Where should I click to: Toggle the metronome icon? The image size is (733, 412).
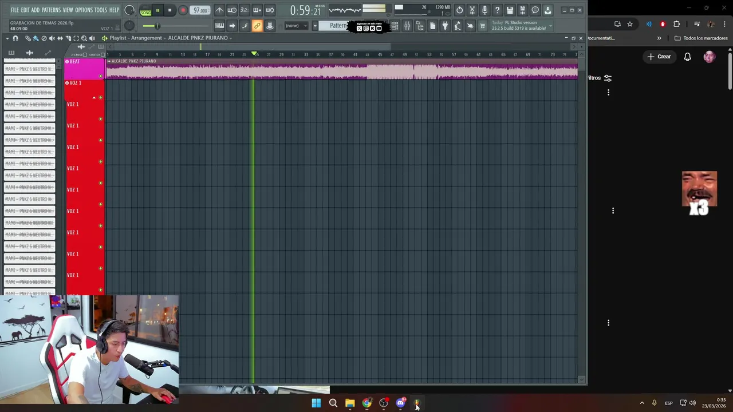pos(219,10)
